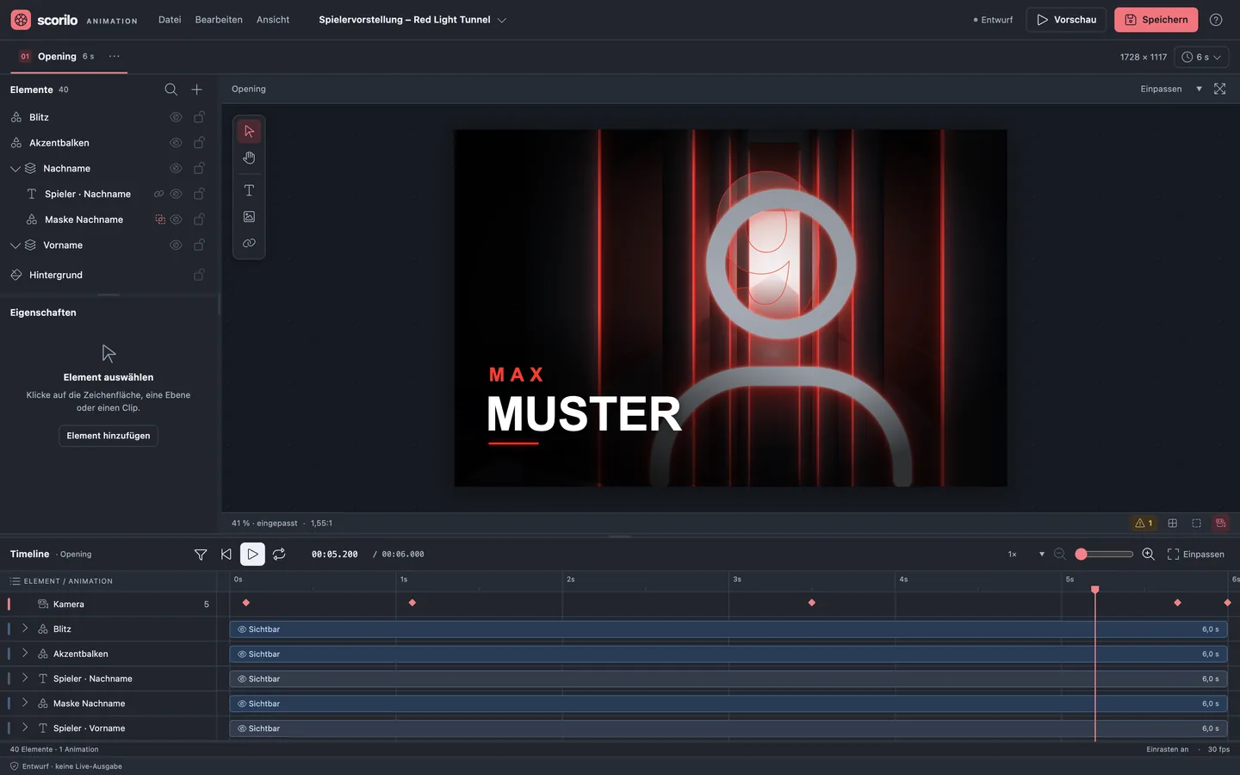This screenshot has height=775, width=1240.
Task: Toggle the grid overlay icon
Action: click(1172, 523)
